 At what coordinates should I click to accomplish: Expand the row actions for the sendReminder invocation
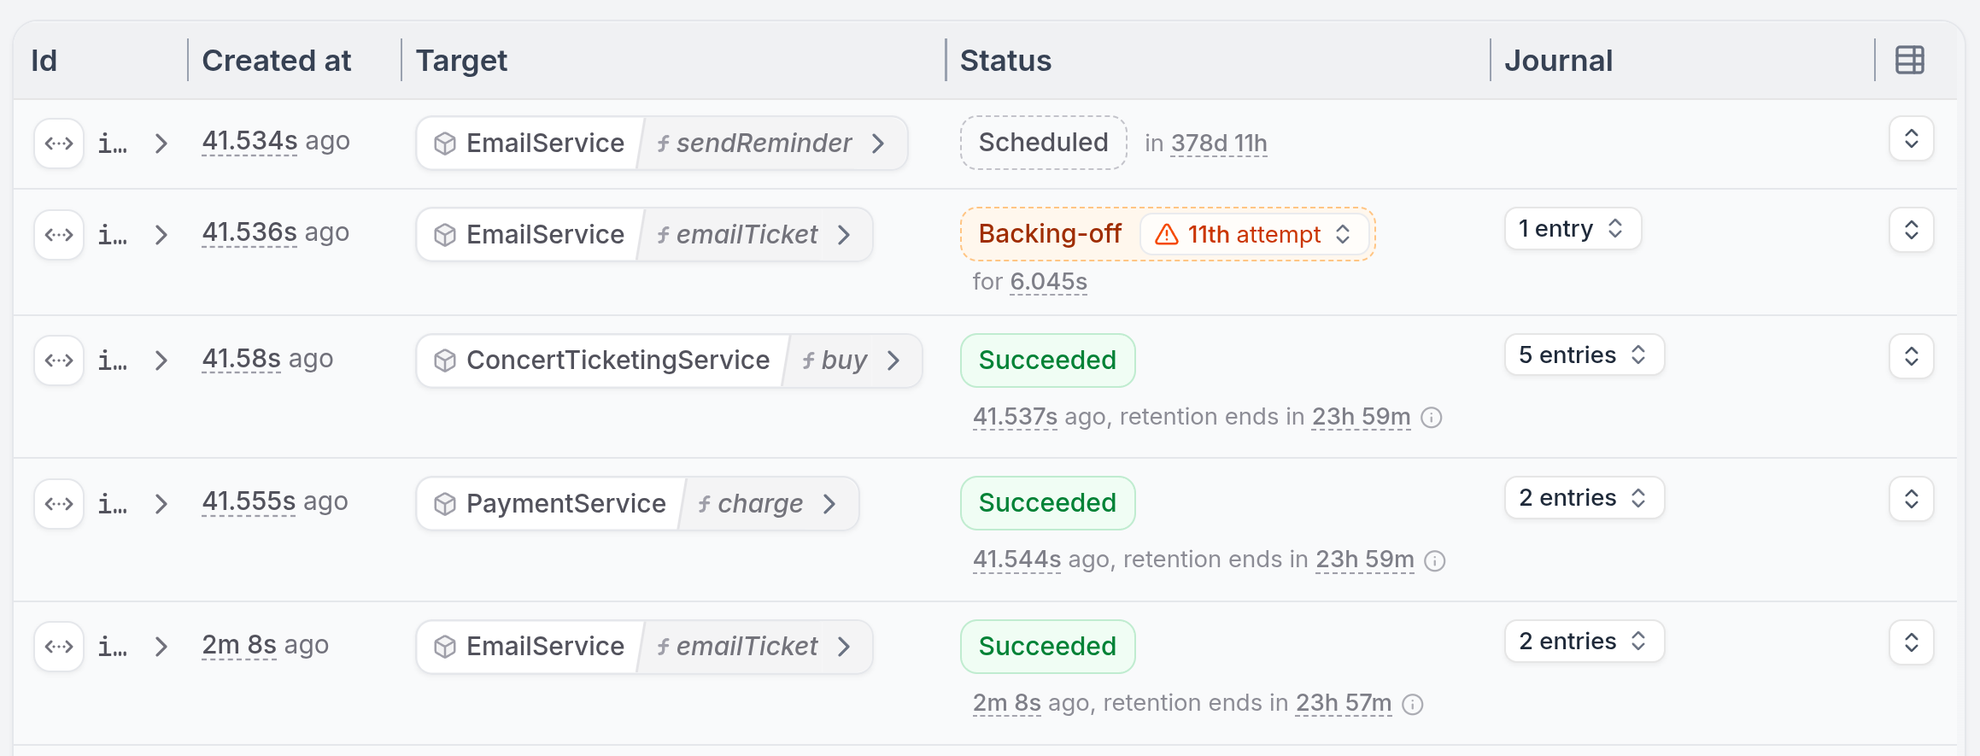1911,139
